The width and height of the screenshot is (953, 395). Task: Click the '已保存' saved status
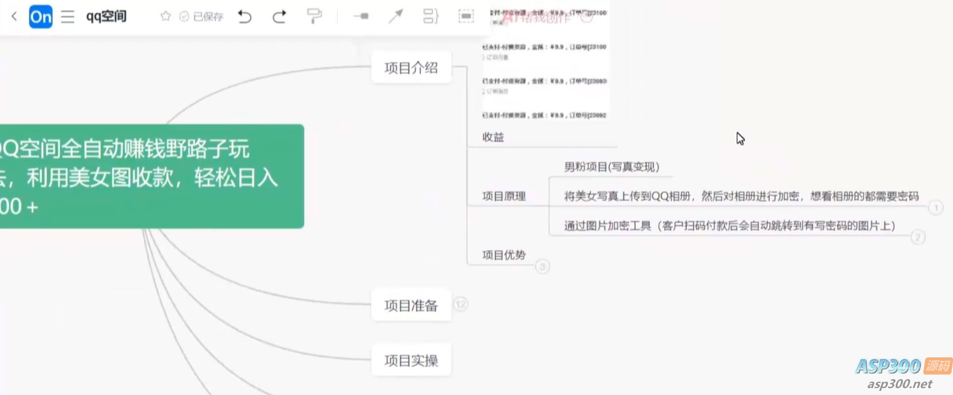(x=201, y=17)
